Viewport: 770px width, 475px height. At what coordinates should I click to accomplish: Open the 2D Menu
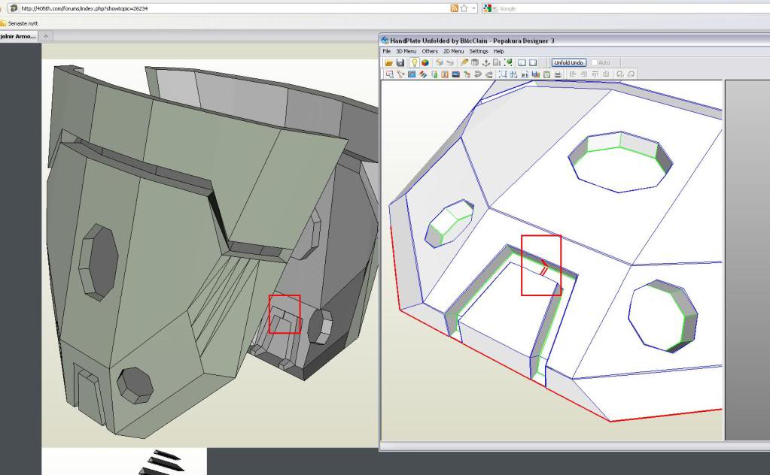point(453,51)
